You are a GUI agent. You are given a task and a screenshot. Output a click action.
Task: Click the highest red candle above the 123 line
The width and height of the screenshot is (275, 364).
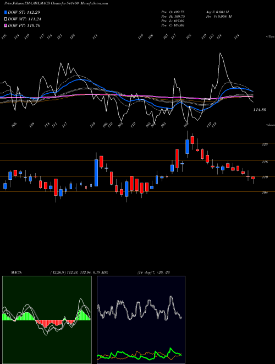click(x=192, y=140)
